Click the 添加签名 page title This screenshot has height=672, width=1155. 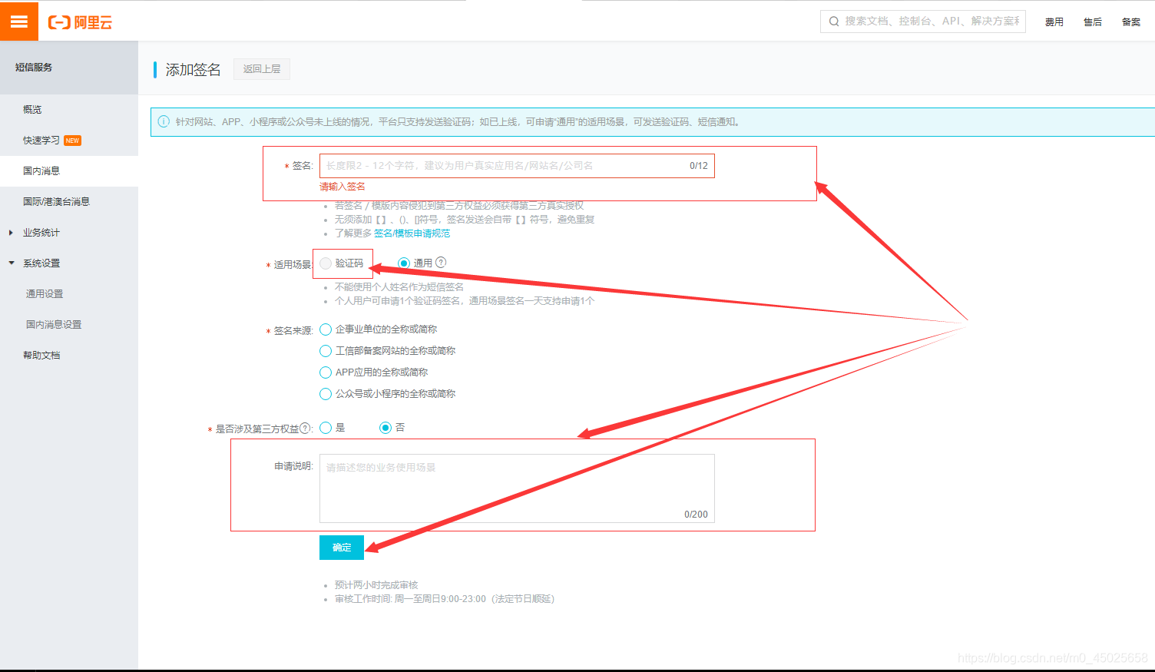(x=194, y=70)
